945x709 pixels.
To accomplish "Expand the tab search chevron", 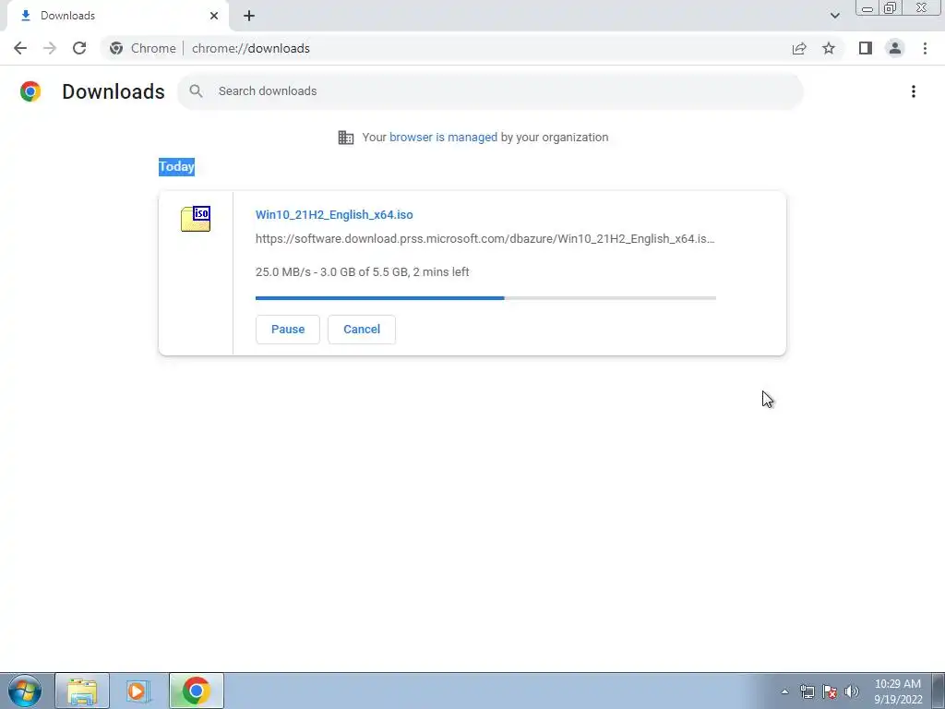I will (834, 16).
